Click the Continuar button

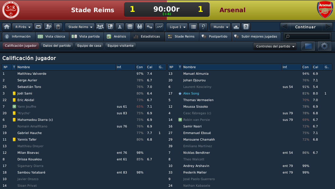[305, 27]
